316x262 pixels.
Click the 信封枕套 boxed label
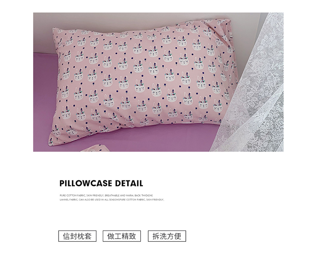[78, 236]
